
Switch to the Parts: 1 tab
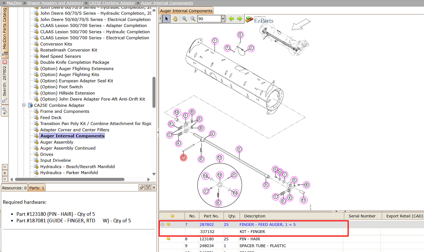[x=37, y=188]
